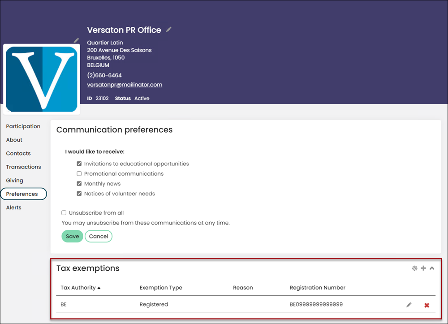
Task: Click the pencil icon above the logo image
Action: (76, 40)
